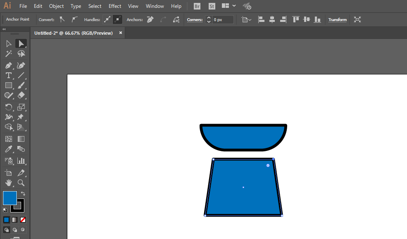
Task: Open the Corners options link
Action: click(x=195, y=20)
